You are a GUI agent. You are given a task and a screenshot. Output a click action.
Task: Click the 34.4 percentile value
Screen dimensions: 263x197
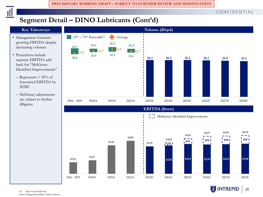point(93,45)
